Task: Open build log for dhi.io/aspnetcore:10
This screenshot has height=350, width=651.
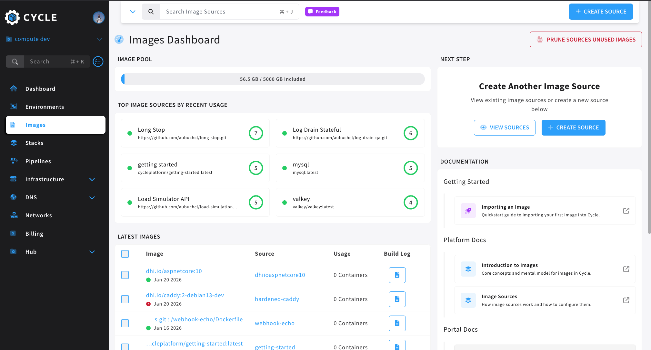Action: (x=397, y=275)
